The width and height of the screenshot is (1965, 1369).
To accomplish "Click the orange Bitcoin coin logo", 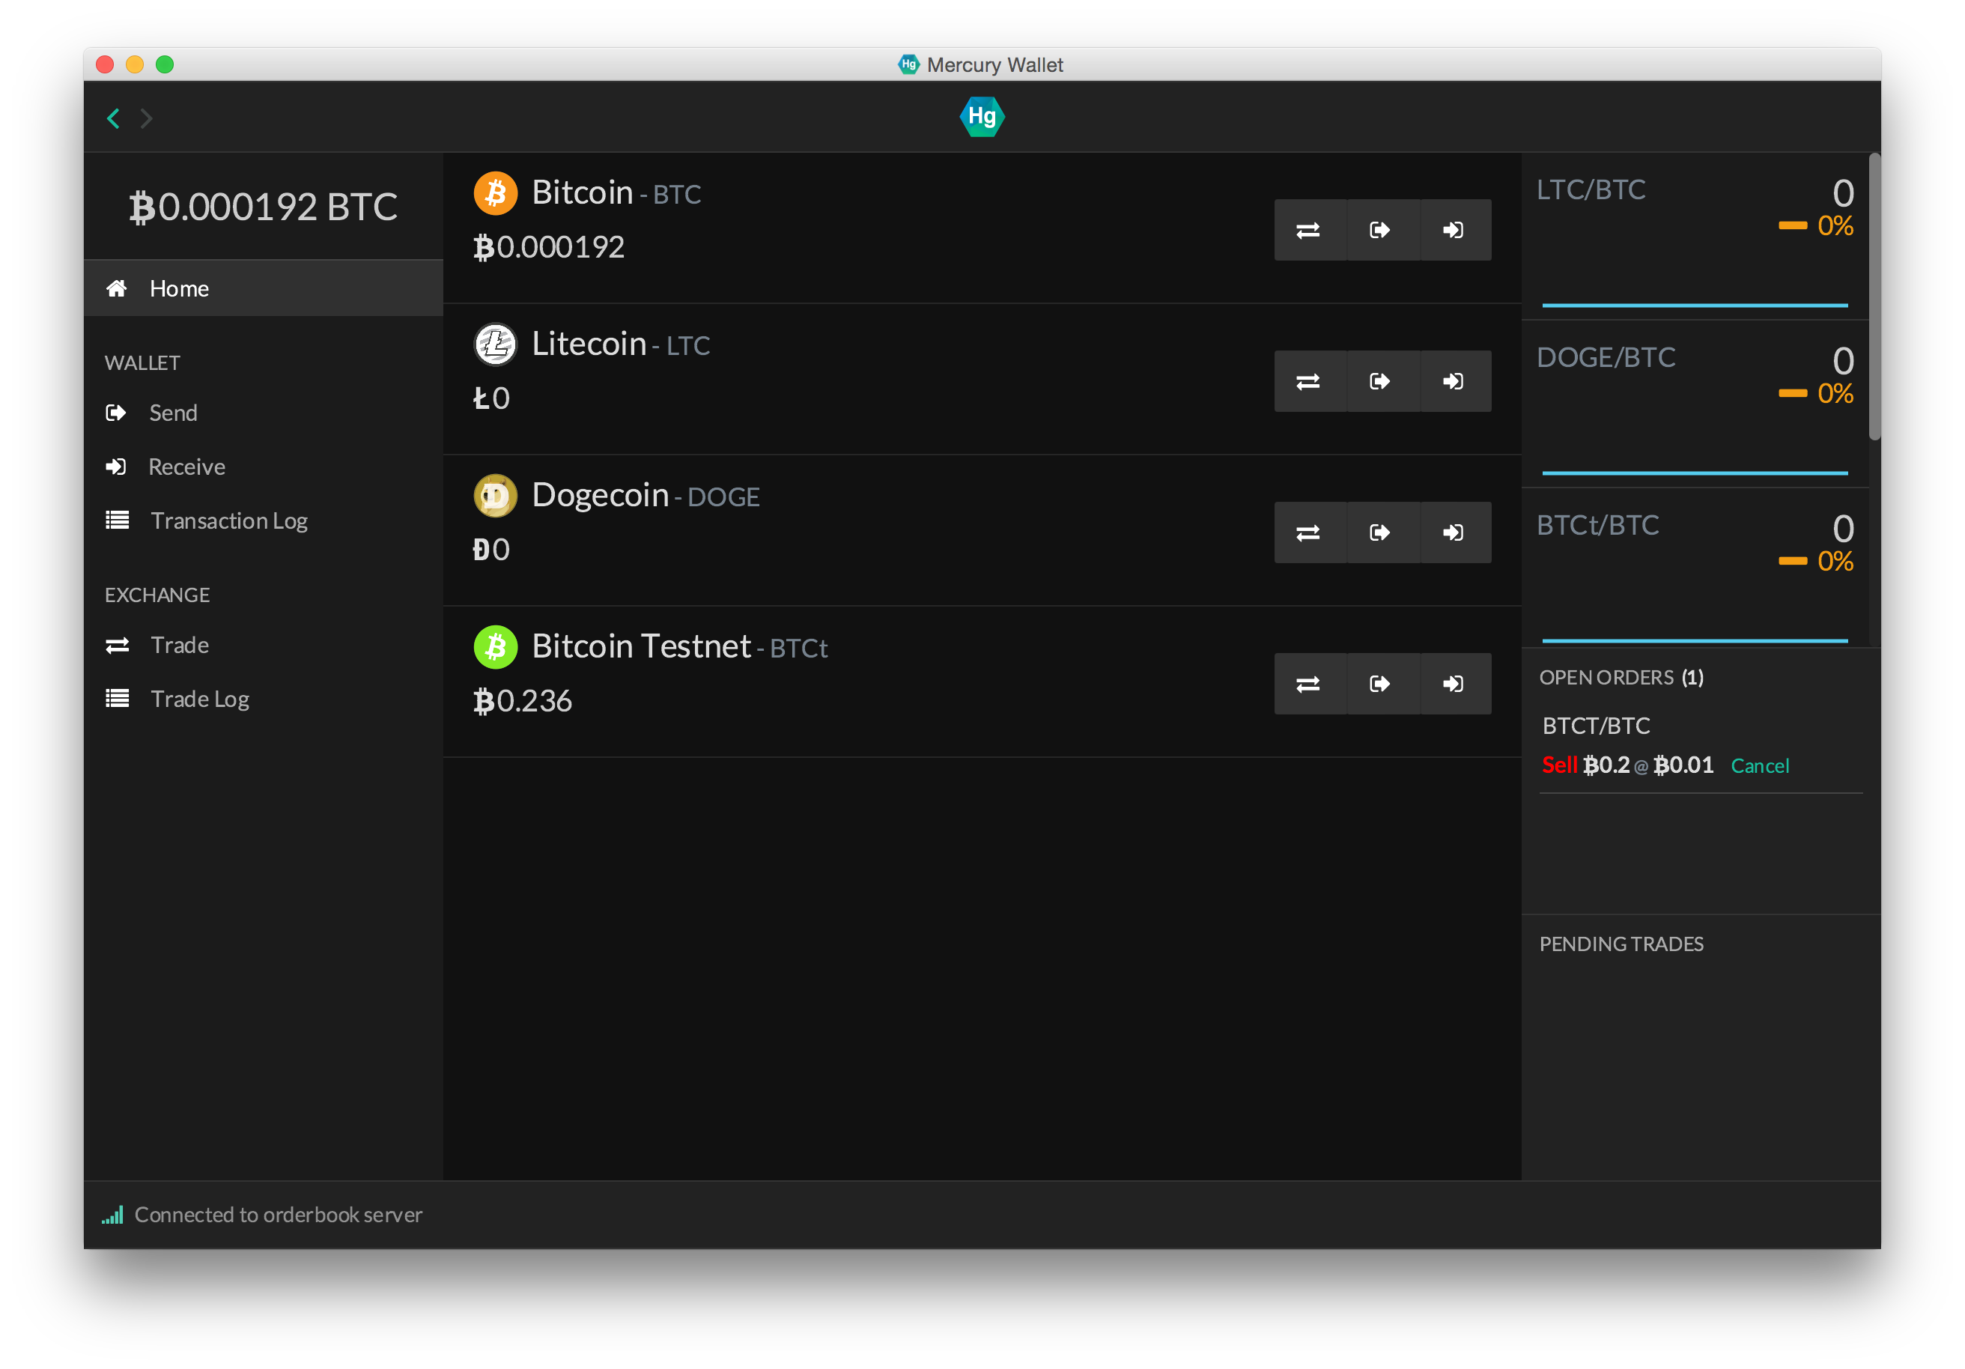I will 496,192.
